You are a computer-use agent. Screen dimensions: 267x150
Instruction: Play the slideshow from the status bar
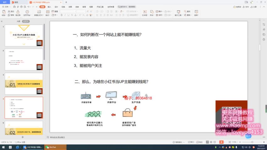[221, 142]
